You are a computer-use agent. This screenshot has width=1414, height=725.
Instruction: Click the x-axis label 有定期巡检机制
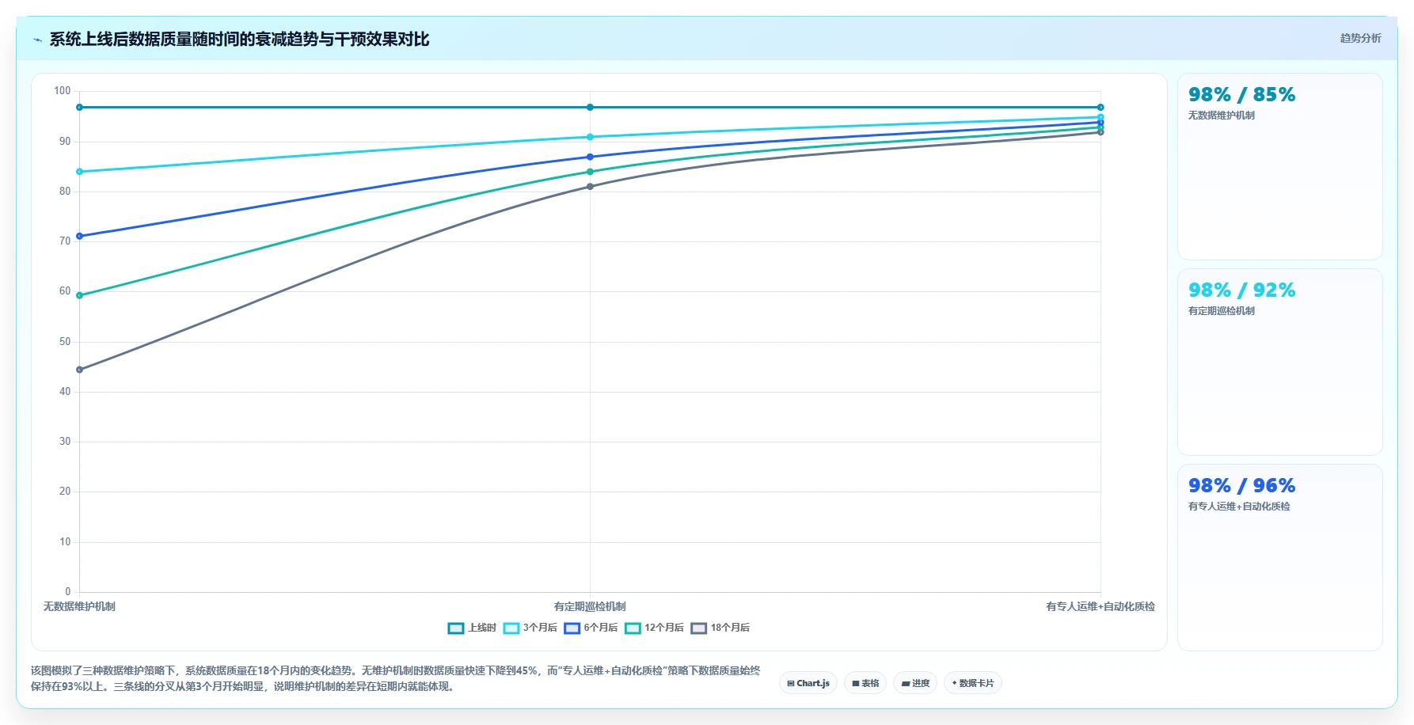click(x=590, y=606)
